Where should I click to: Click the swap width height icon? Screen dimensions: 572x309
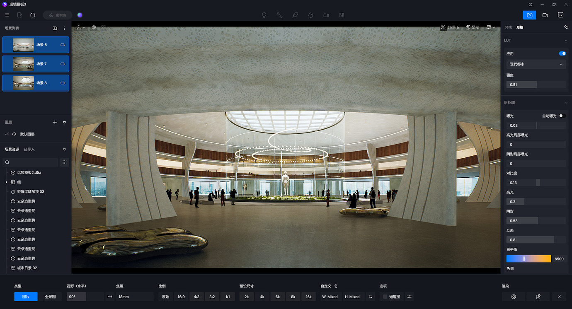tap(371, 297)
